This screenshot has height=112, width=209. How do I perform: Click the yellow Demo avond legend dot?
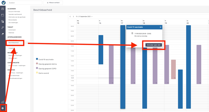click(37, 72)
